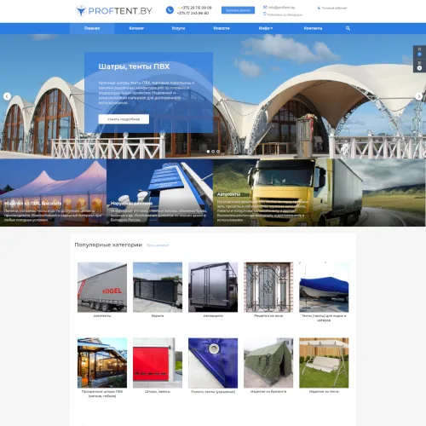This screenshot has width=426, height=426.
Task: Open favorites via the star icon in side panel
Action: [x=419, y=49]
